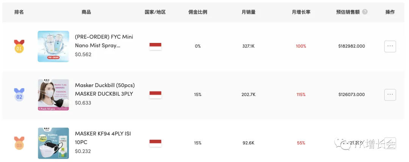Open more options for FYC Mini Nano Mist
The width and height of the screenshot is (409, 162).
pyautogui.click(x=390, y=46)
